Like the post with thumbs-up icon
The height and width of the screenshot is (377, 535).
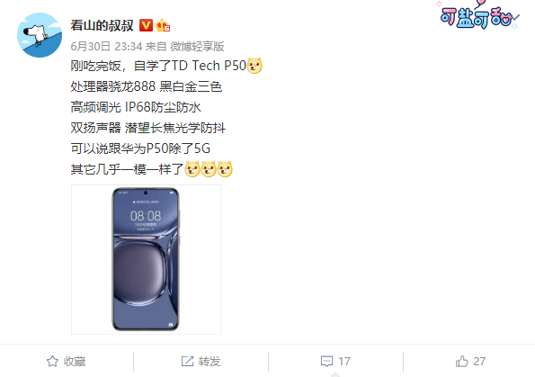click(461, 362)
